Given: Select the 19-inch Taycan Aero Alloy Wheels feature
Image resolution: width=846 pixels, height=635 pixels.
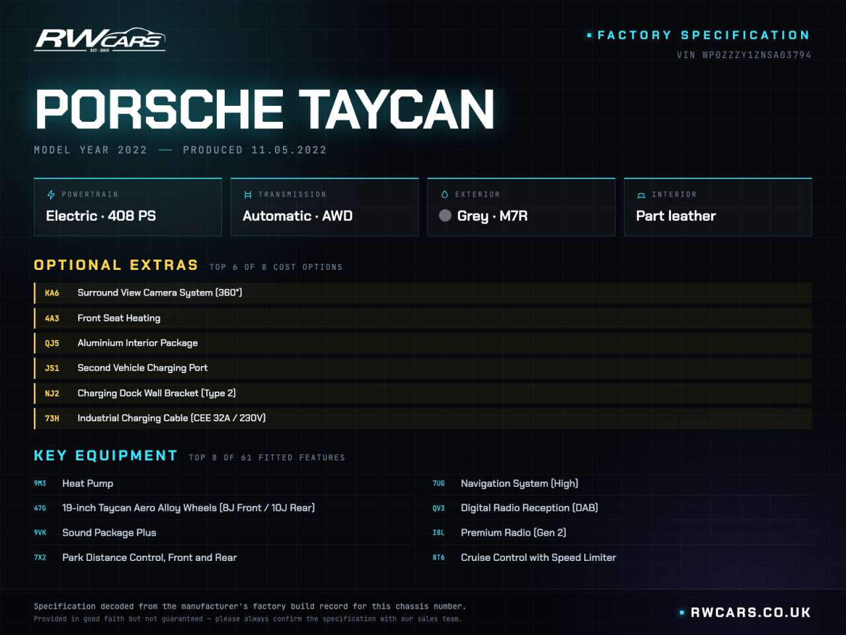Looking at the screenshot, I should coord(223,508).
